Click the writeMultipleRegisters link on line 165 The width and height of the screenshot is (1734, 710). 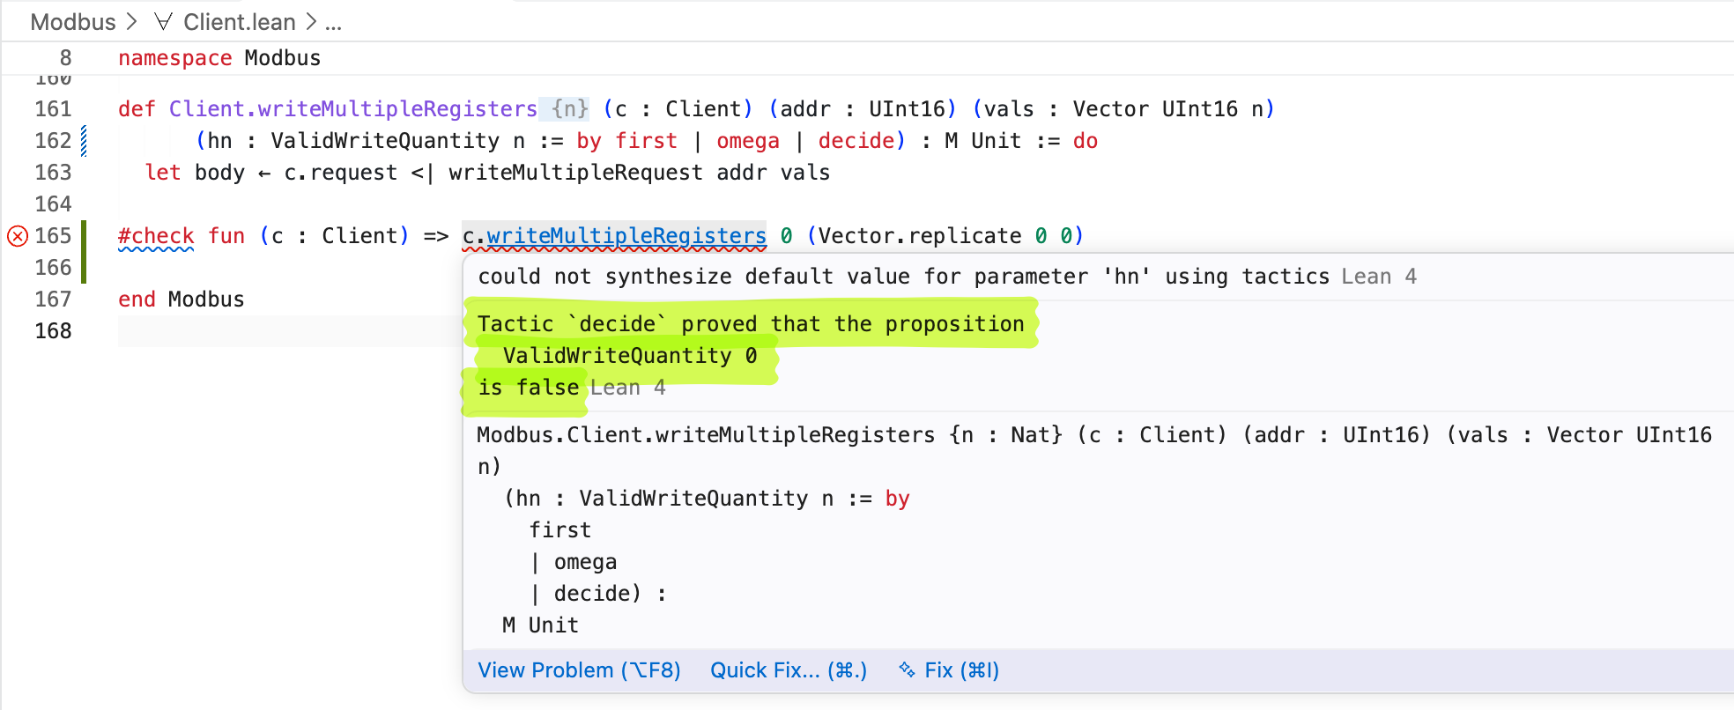(x=626, y=236)
